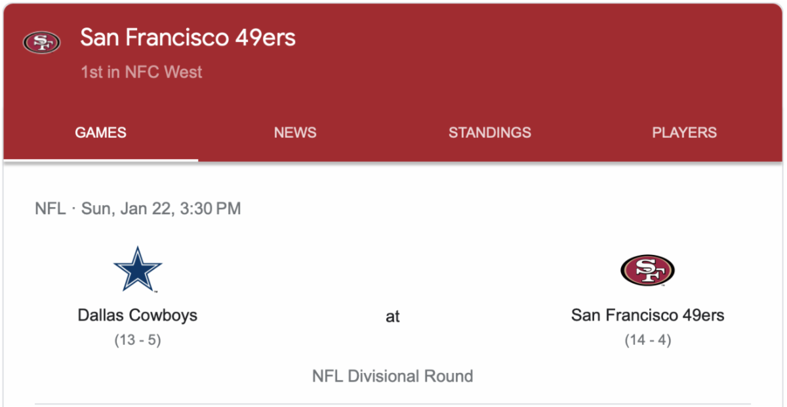Viewport: 787px width, 407px height.
Task: Open the Dallas Cowboys team name link
Action: pos(138,315)
